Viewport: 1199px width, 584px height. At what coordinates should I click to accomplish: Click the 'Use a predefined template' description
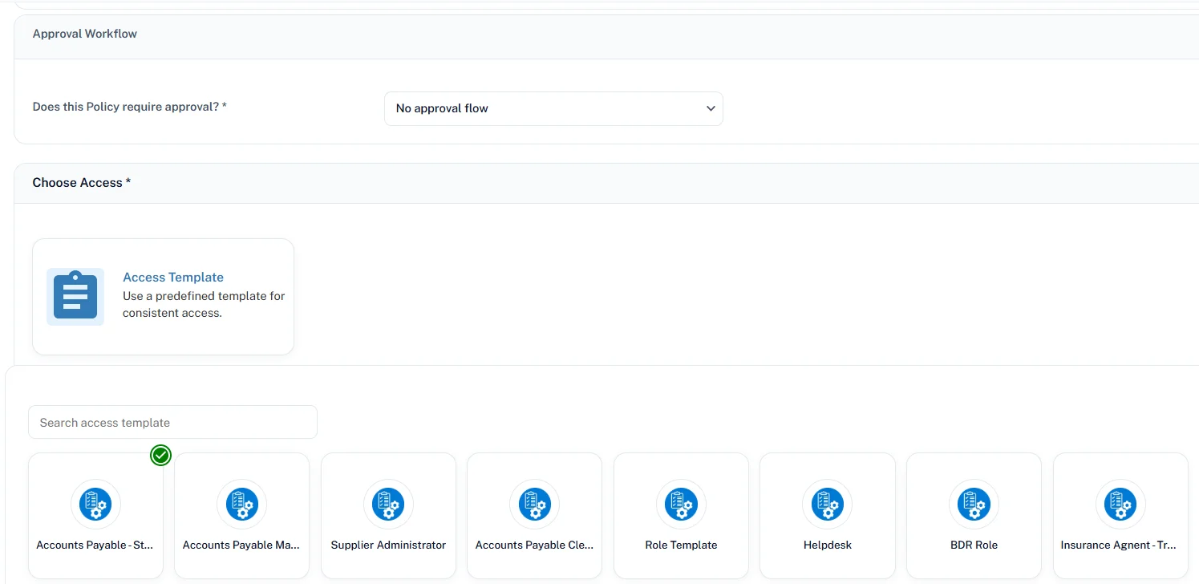point(204,304)
